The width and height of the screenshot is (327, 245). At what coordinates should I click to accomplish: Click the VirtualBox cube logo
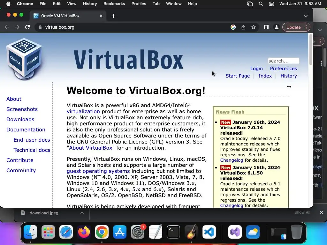tap(24, 59)
